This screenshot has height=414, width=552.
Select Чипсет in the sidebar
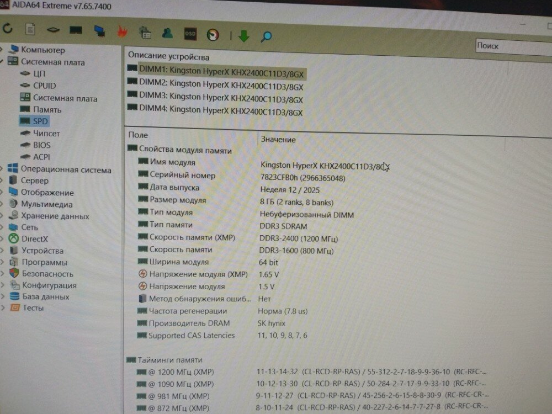(46, 134)
